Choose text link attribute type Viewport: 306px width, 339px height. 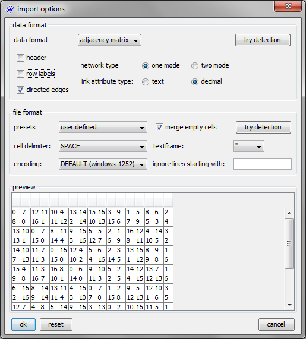pyautogui.click(x=146, y=82)
